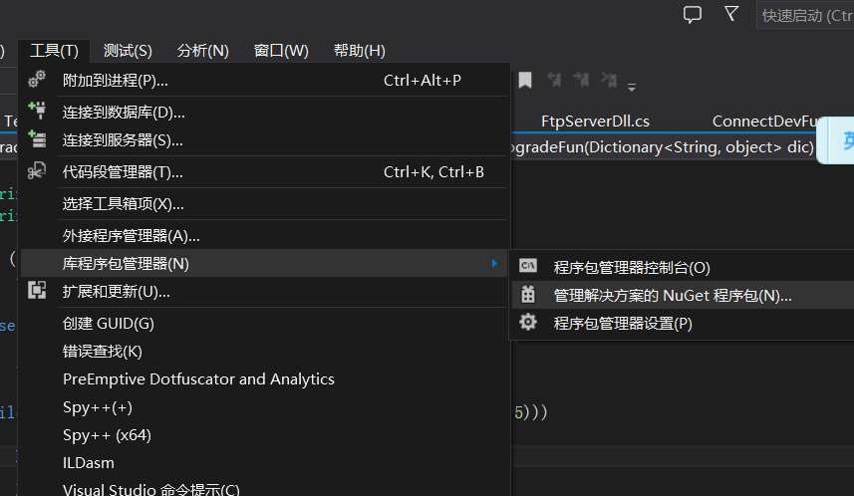854x496 pixels.
Task: Select 错误查找(K) entry
Action: pyautogui.click(x=265, y=352)
